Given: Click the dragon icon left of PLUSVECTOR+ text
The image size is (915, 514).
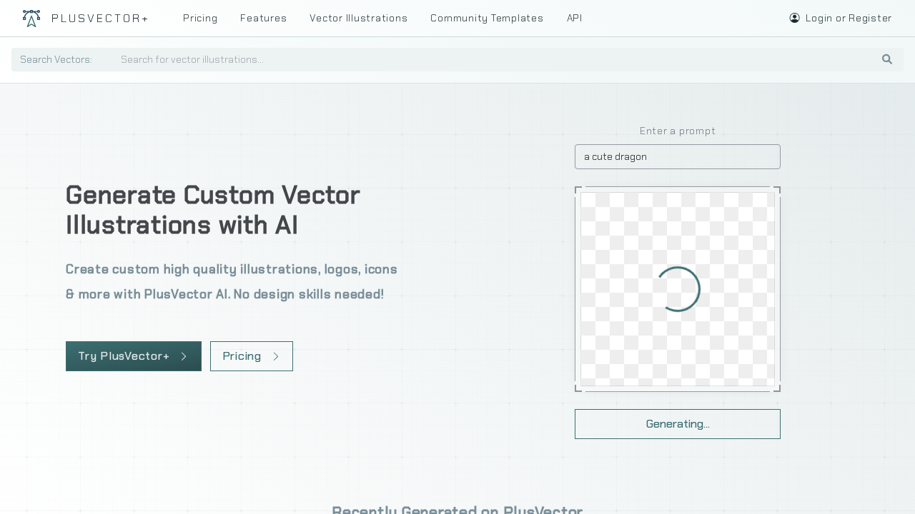Looking at the screenshot, I should 31,18.
